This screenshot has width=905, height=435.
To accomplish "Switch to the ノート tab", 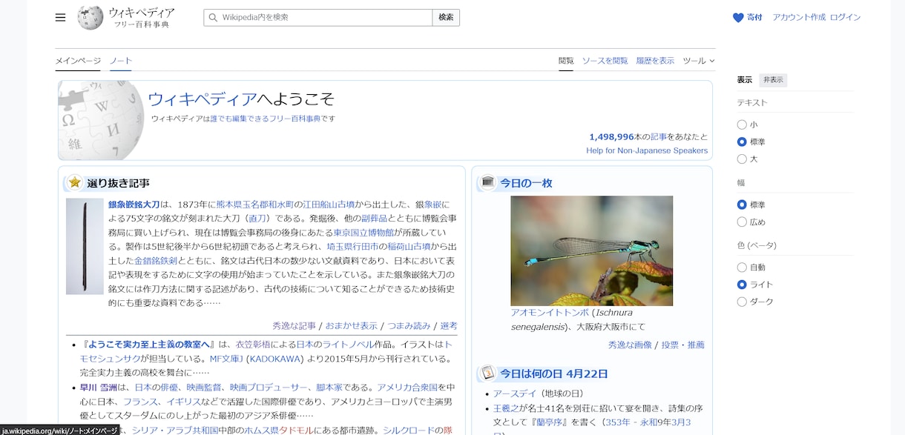I will point(121,61).
